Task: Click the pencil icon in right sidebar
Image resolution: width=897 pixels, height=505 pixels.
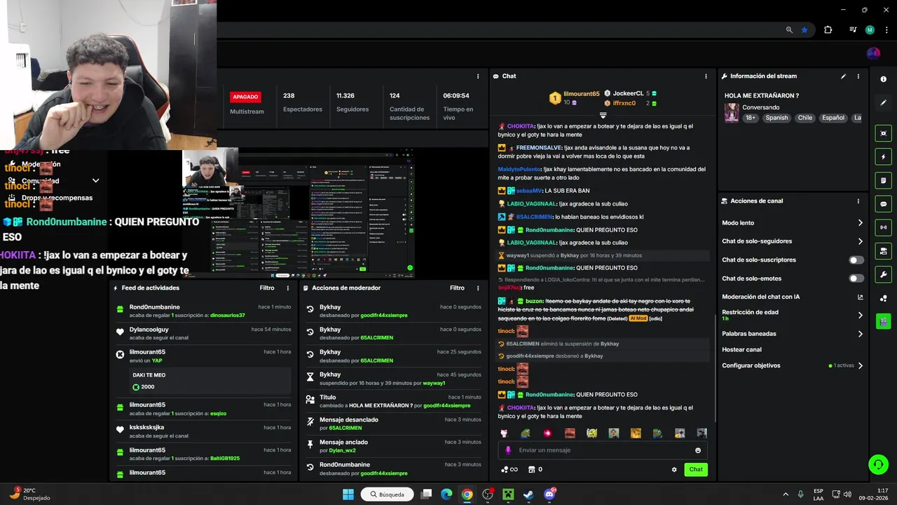Action: point(883,102)
